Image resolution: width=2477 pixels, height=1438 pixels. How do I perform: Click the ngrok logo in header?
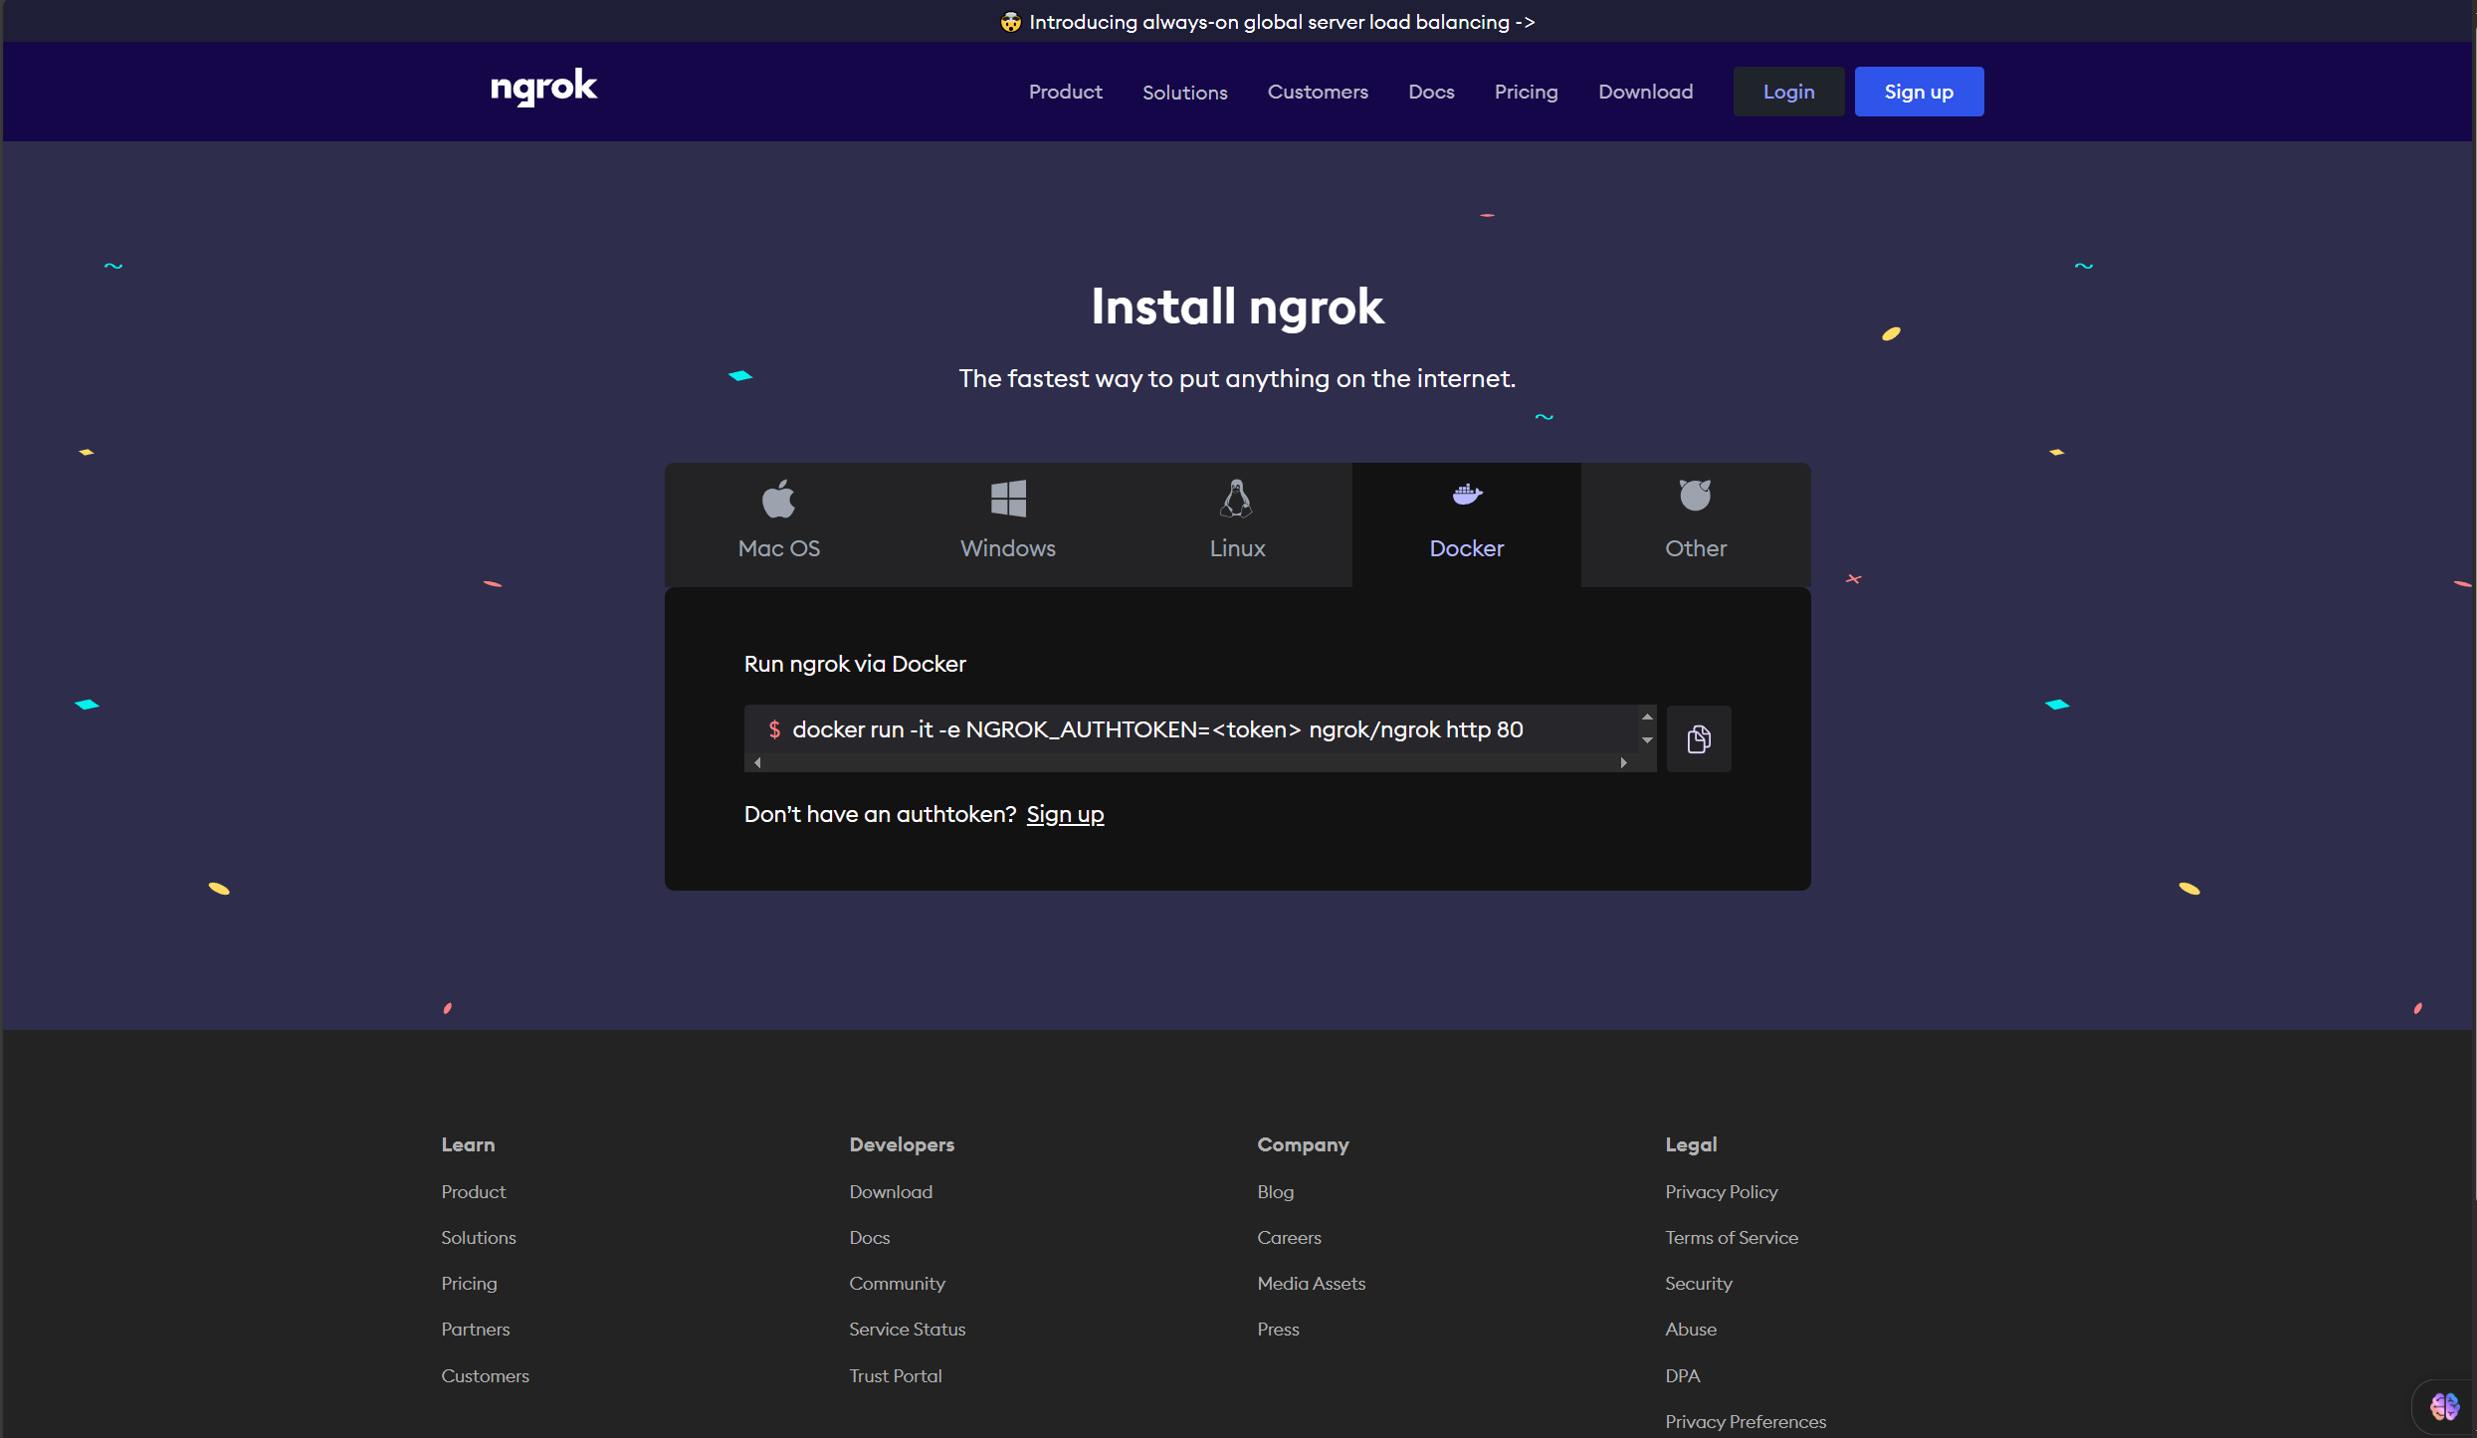pos(543,89)
